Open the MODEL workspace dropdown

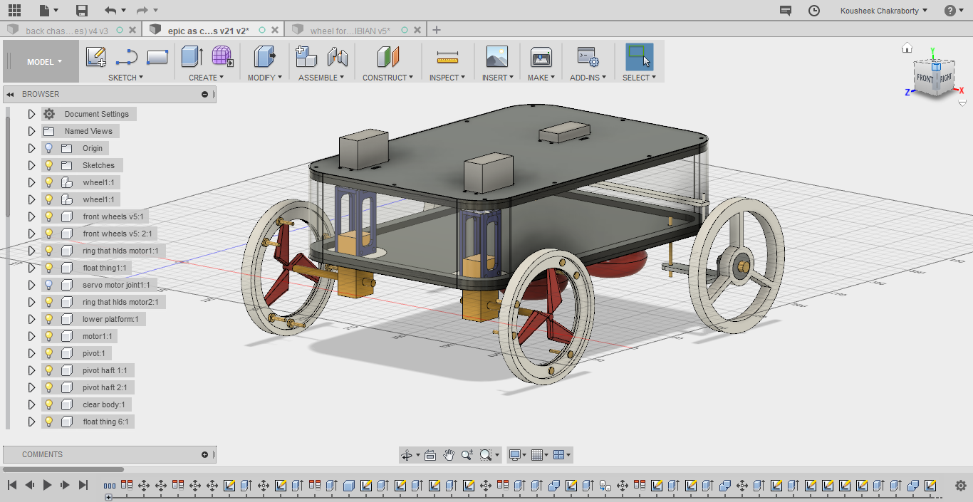(44, 62)
